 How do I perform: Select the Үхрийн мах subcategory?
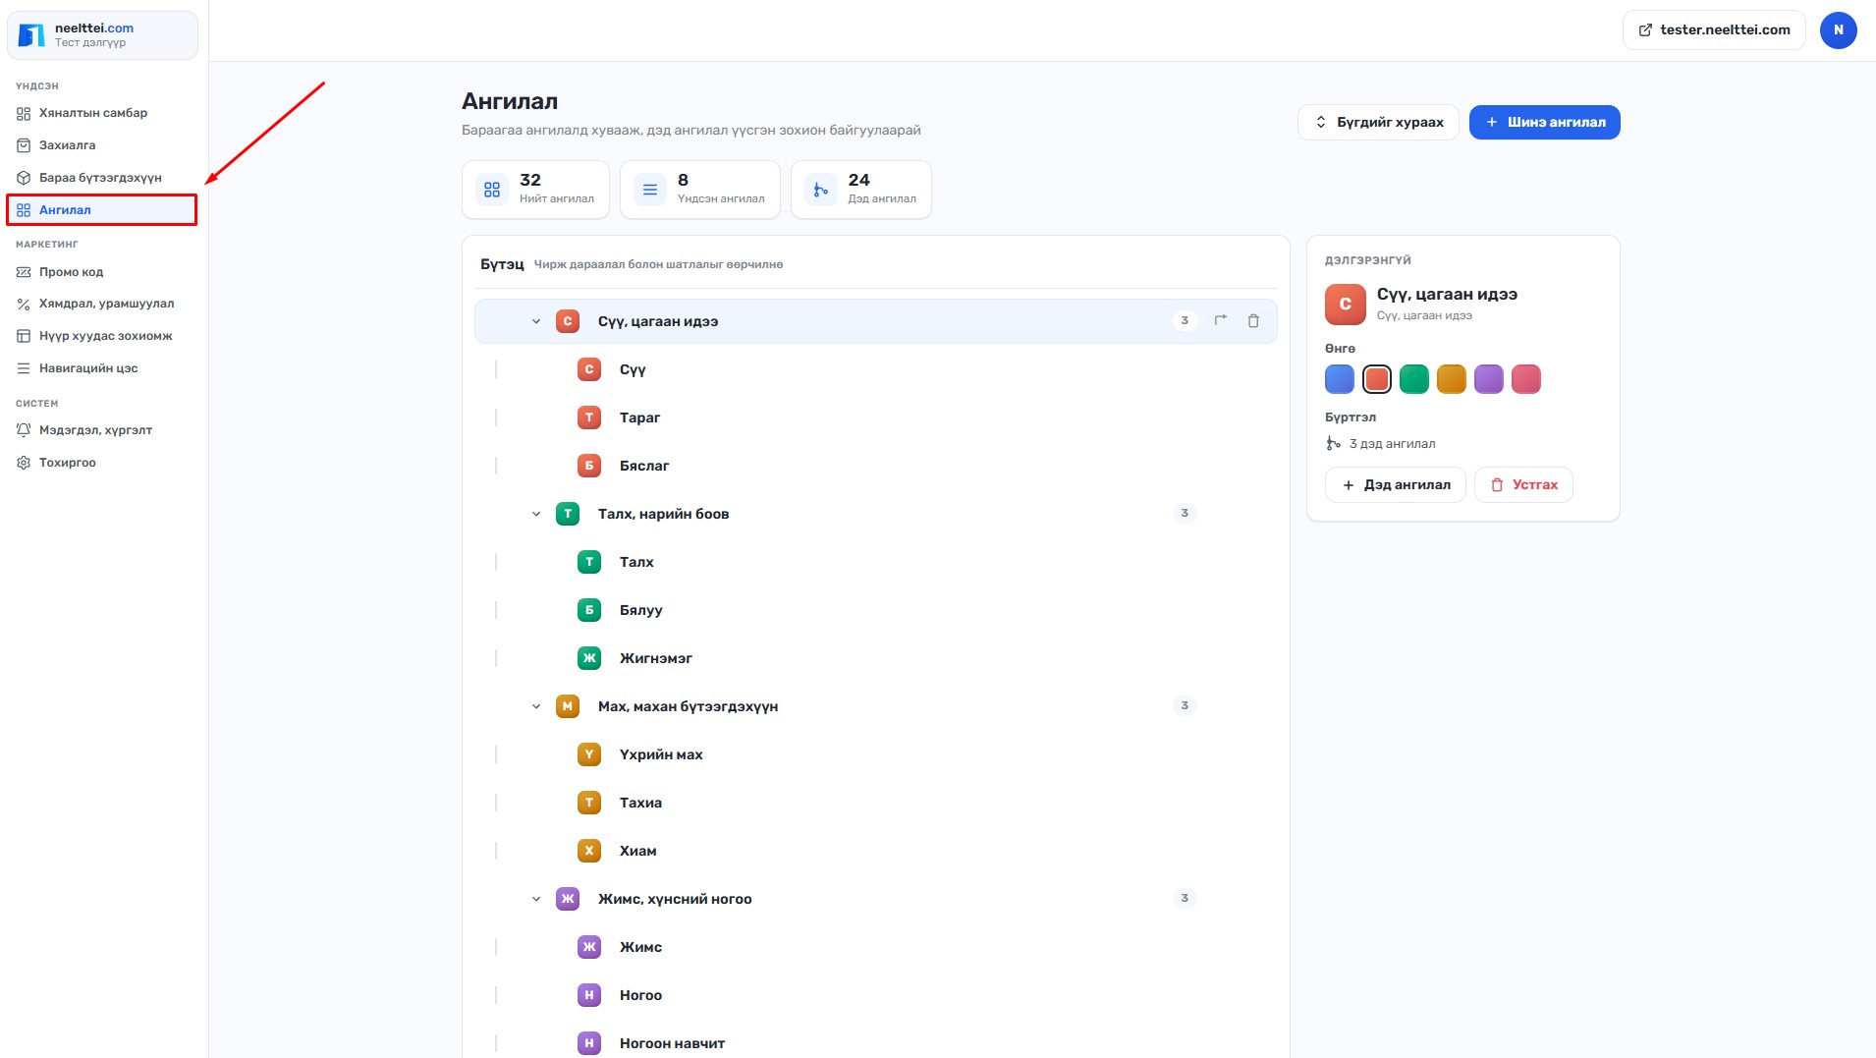(875, 754)
